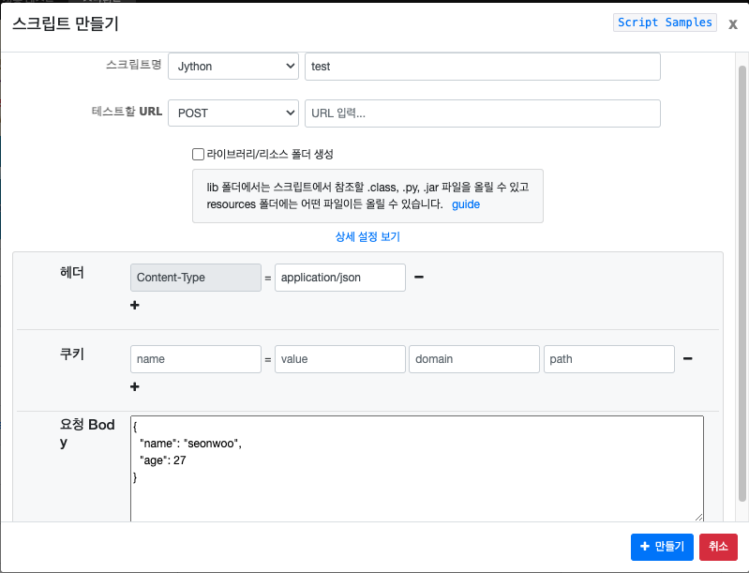Viewport: 749px width, 573px height.
Task: Click the cookie name field
Action: coord(196,359)
